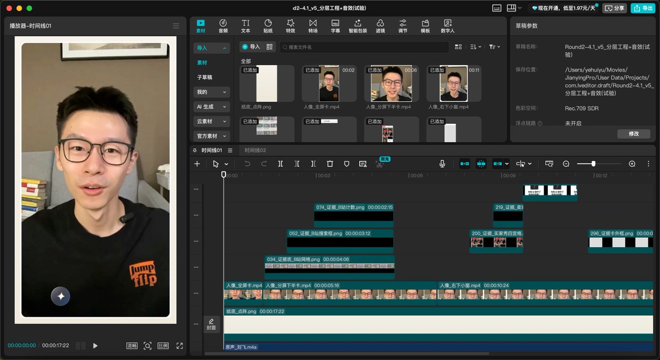Play the preview video
The width and height of the screenshot is (660, 360).
tap(95, 346)
